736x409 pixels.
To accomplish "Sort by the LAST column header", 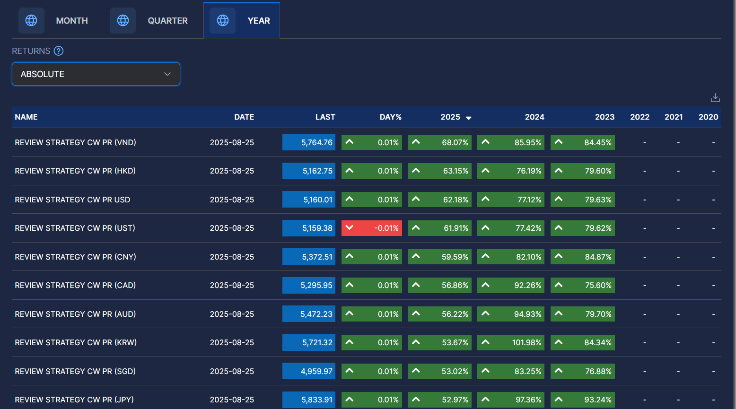I will click(325, 117).
